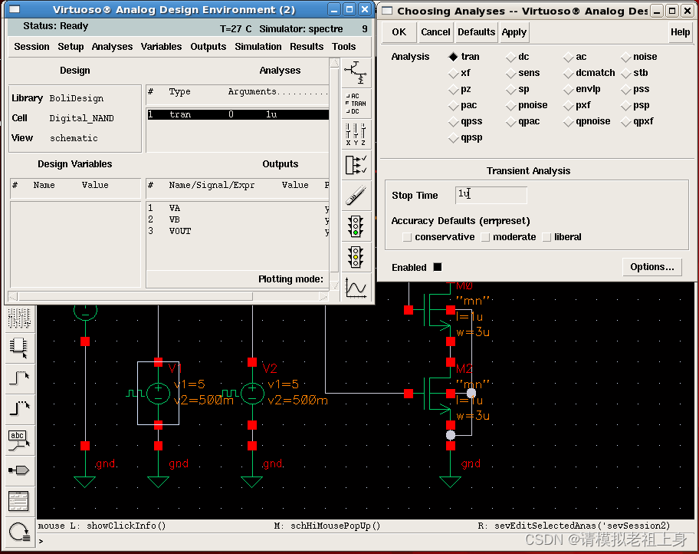
Task: Select the V2 voltage source in schematic
Action: [252, 394]
